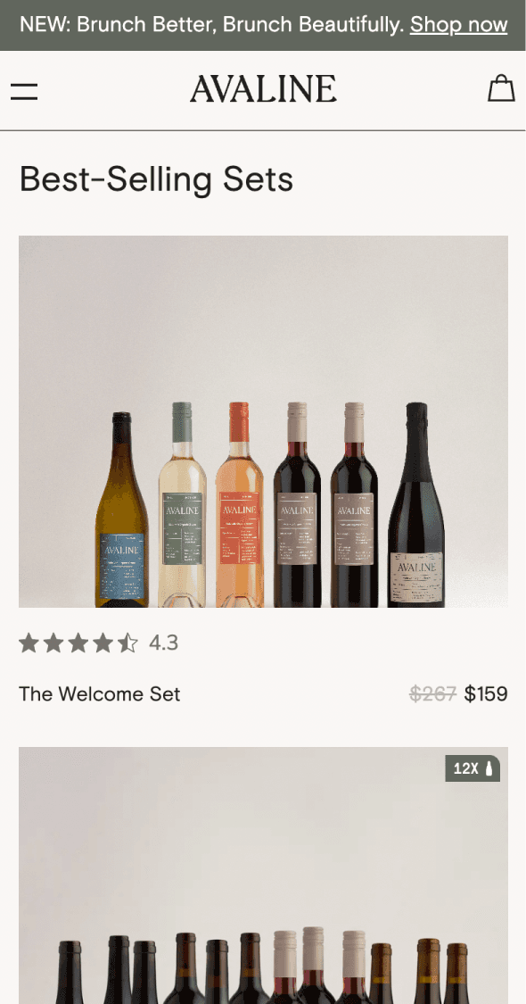526x1004 pixels.
Task: Click the Best-Selling Sets heading
Action: click(156, 179)
